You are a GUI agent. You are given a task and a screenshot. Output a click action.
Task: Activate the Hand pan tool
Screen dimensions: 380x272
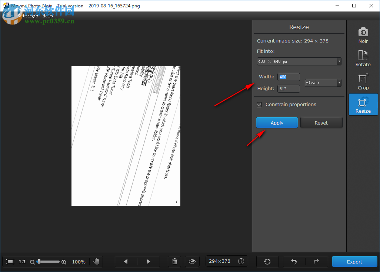pyautogui.click(x=96, y=261)
